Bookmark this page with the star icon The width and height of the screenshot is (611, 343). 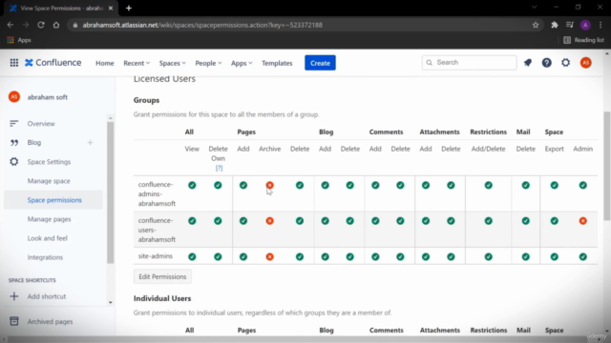[536, 25]
